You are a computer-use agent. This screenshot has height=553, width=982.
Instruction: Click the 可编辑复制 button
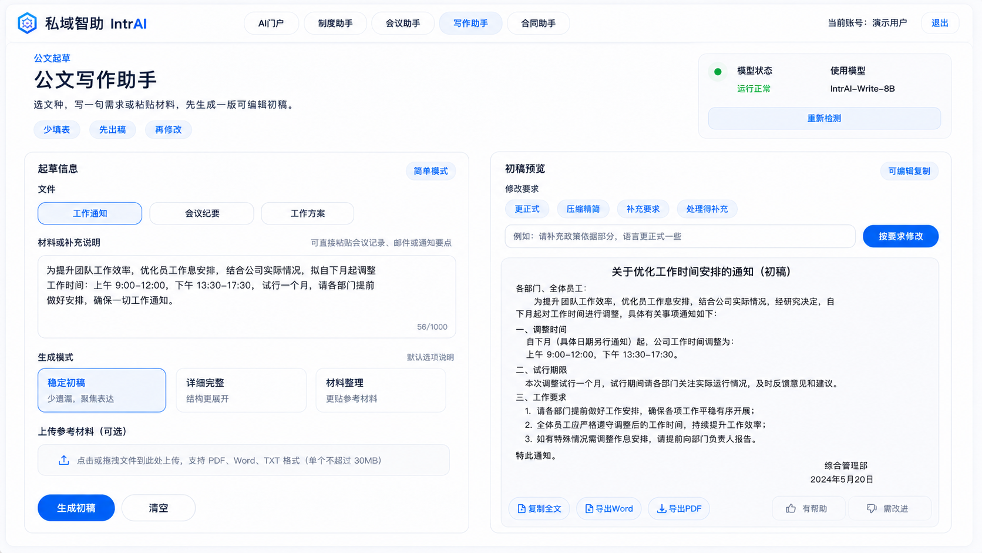(x=909, y=171)
